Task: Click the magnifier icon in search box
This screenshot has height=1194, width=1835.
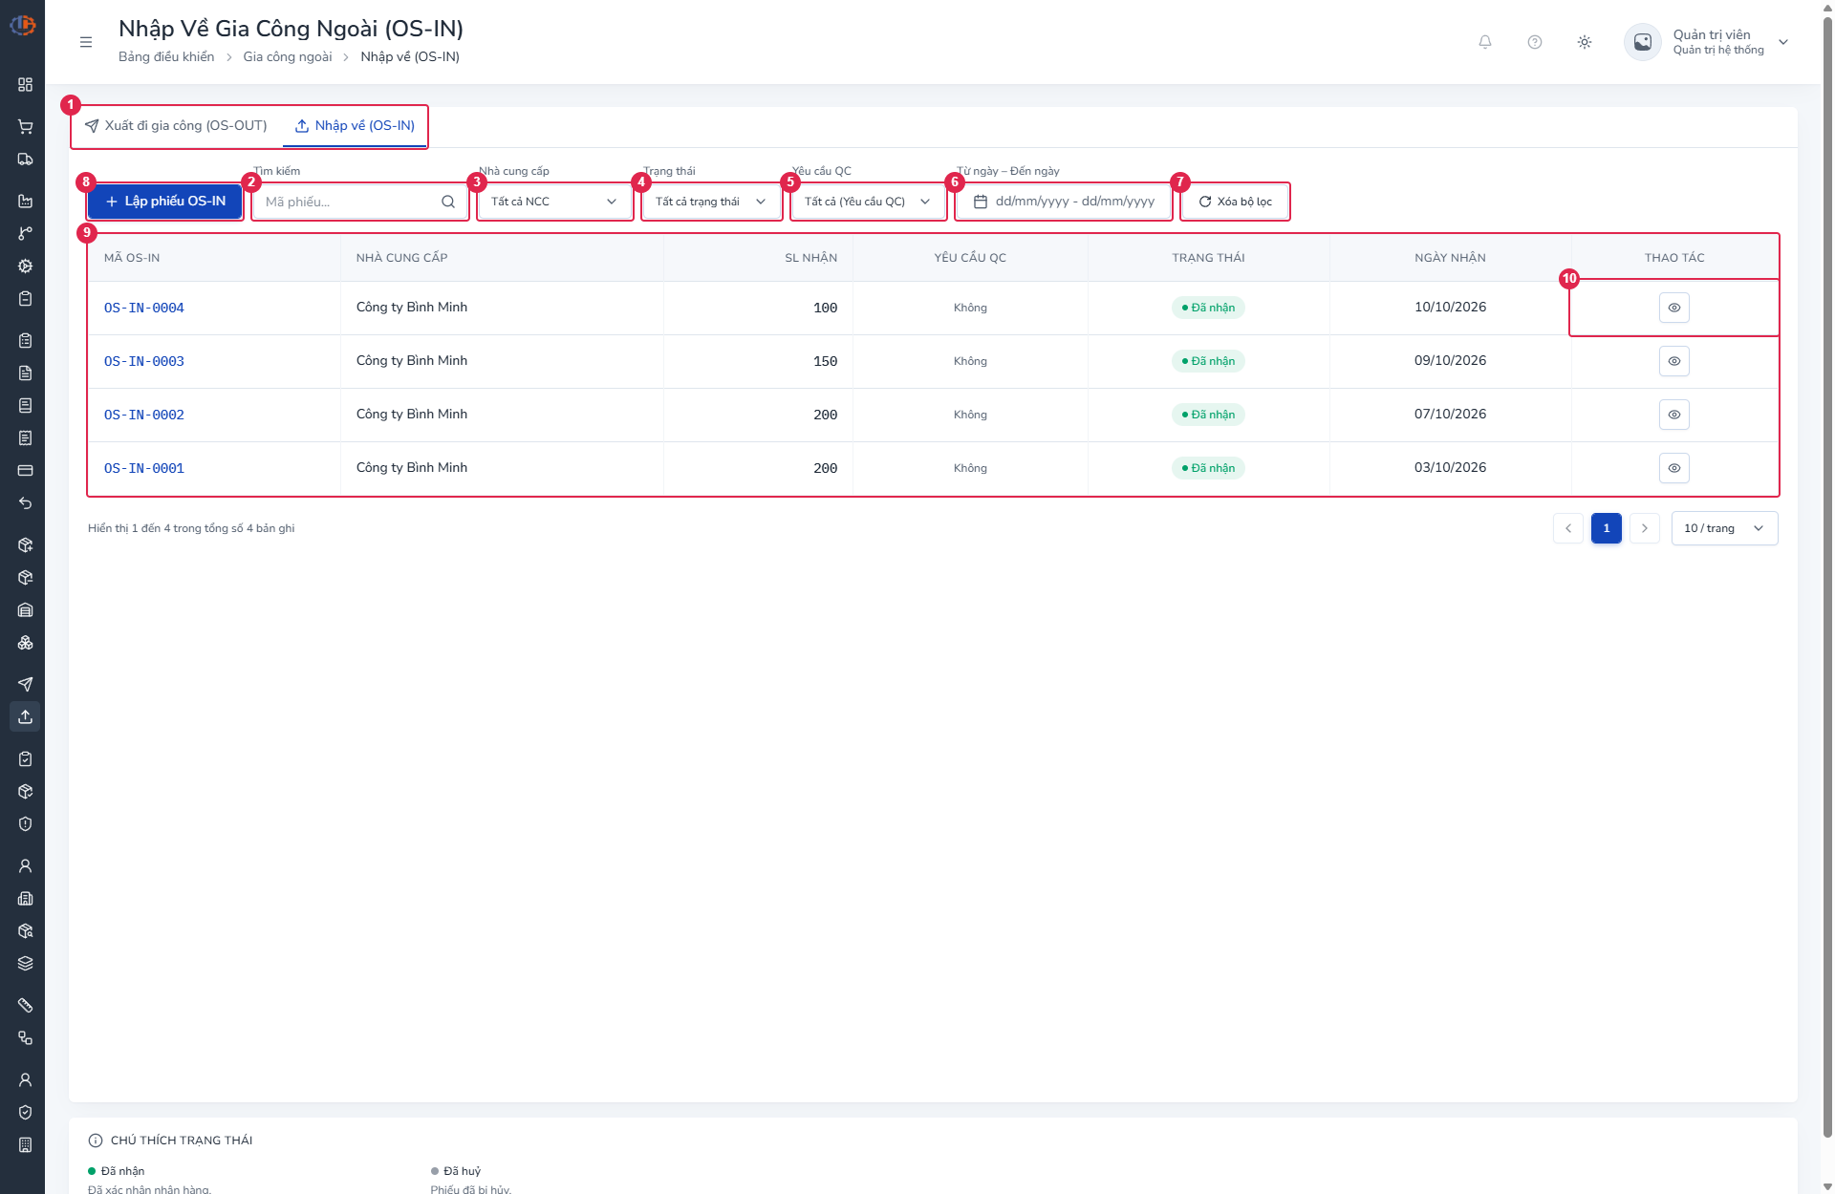Action: [x=448, y=202]
